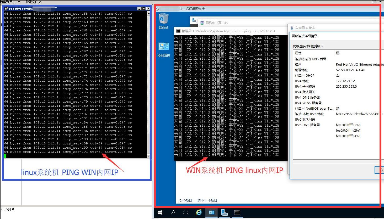Click PuTTY scrollbar down arrow
Screen dimensions: 384x219
(x=149, y=156)
